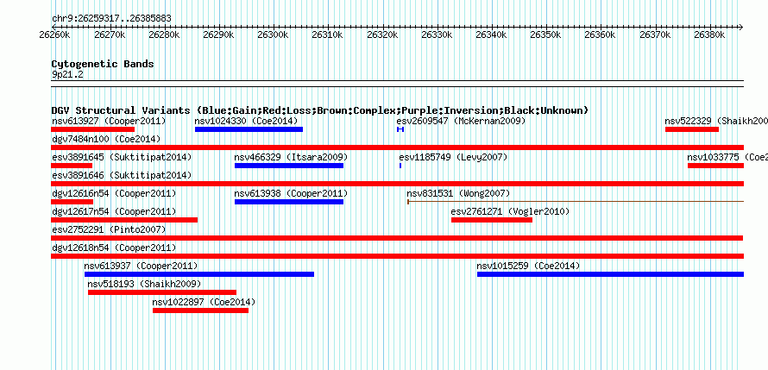
Task: Select the long red bar for dgv7484n100
Action: (x=397, y=147)
